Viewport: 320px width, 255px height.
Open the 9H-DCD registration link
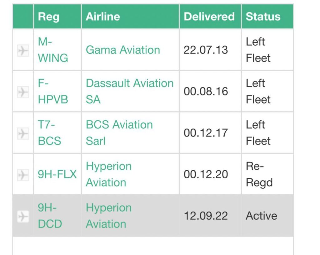point(50,216)
